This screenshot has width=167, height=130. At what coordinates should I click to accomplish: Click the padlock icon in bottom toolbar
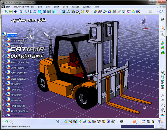(x=153, y=121)
